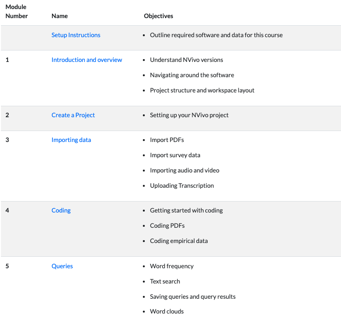The height and width of the screenshot is (324, 341).
Task: Click the 'Import survey data' objective
Action: tap(175, 155)
